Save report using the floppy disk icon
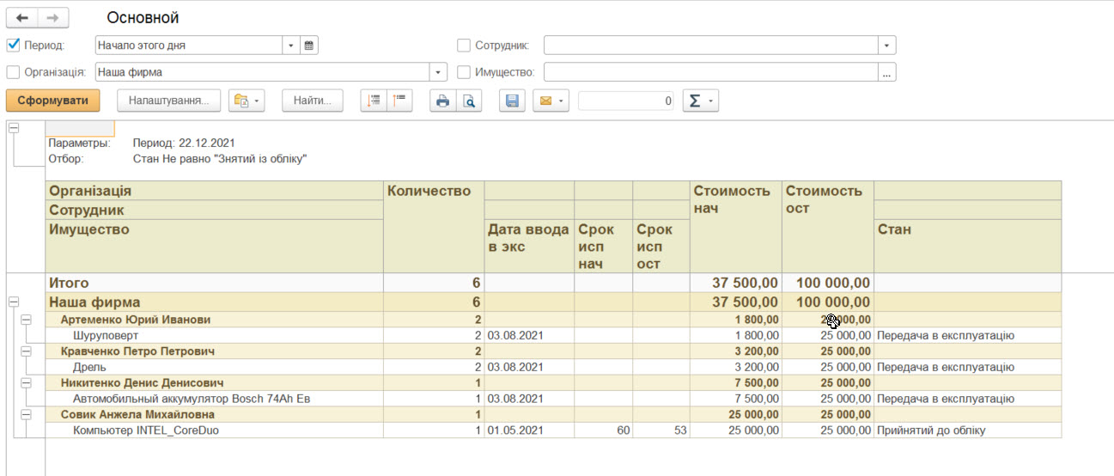 click(512, 101)
